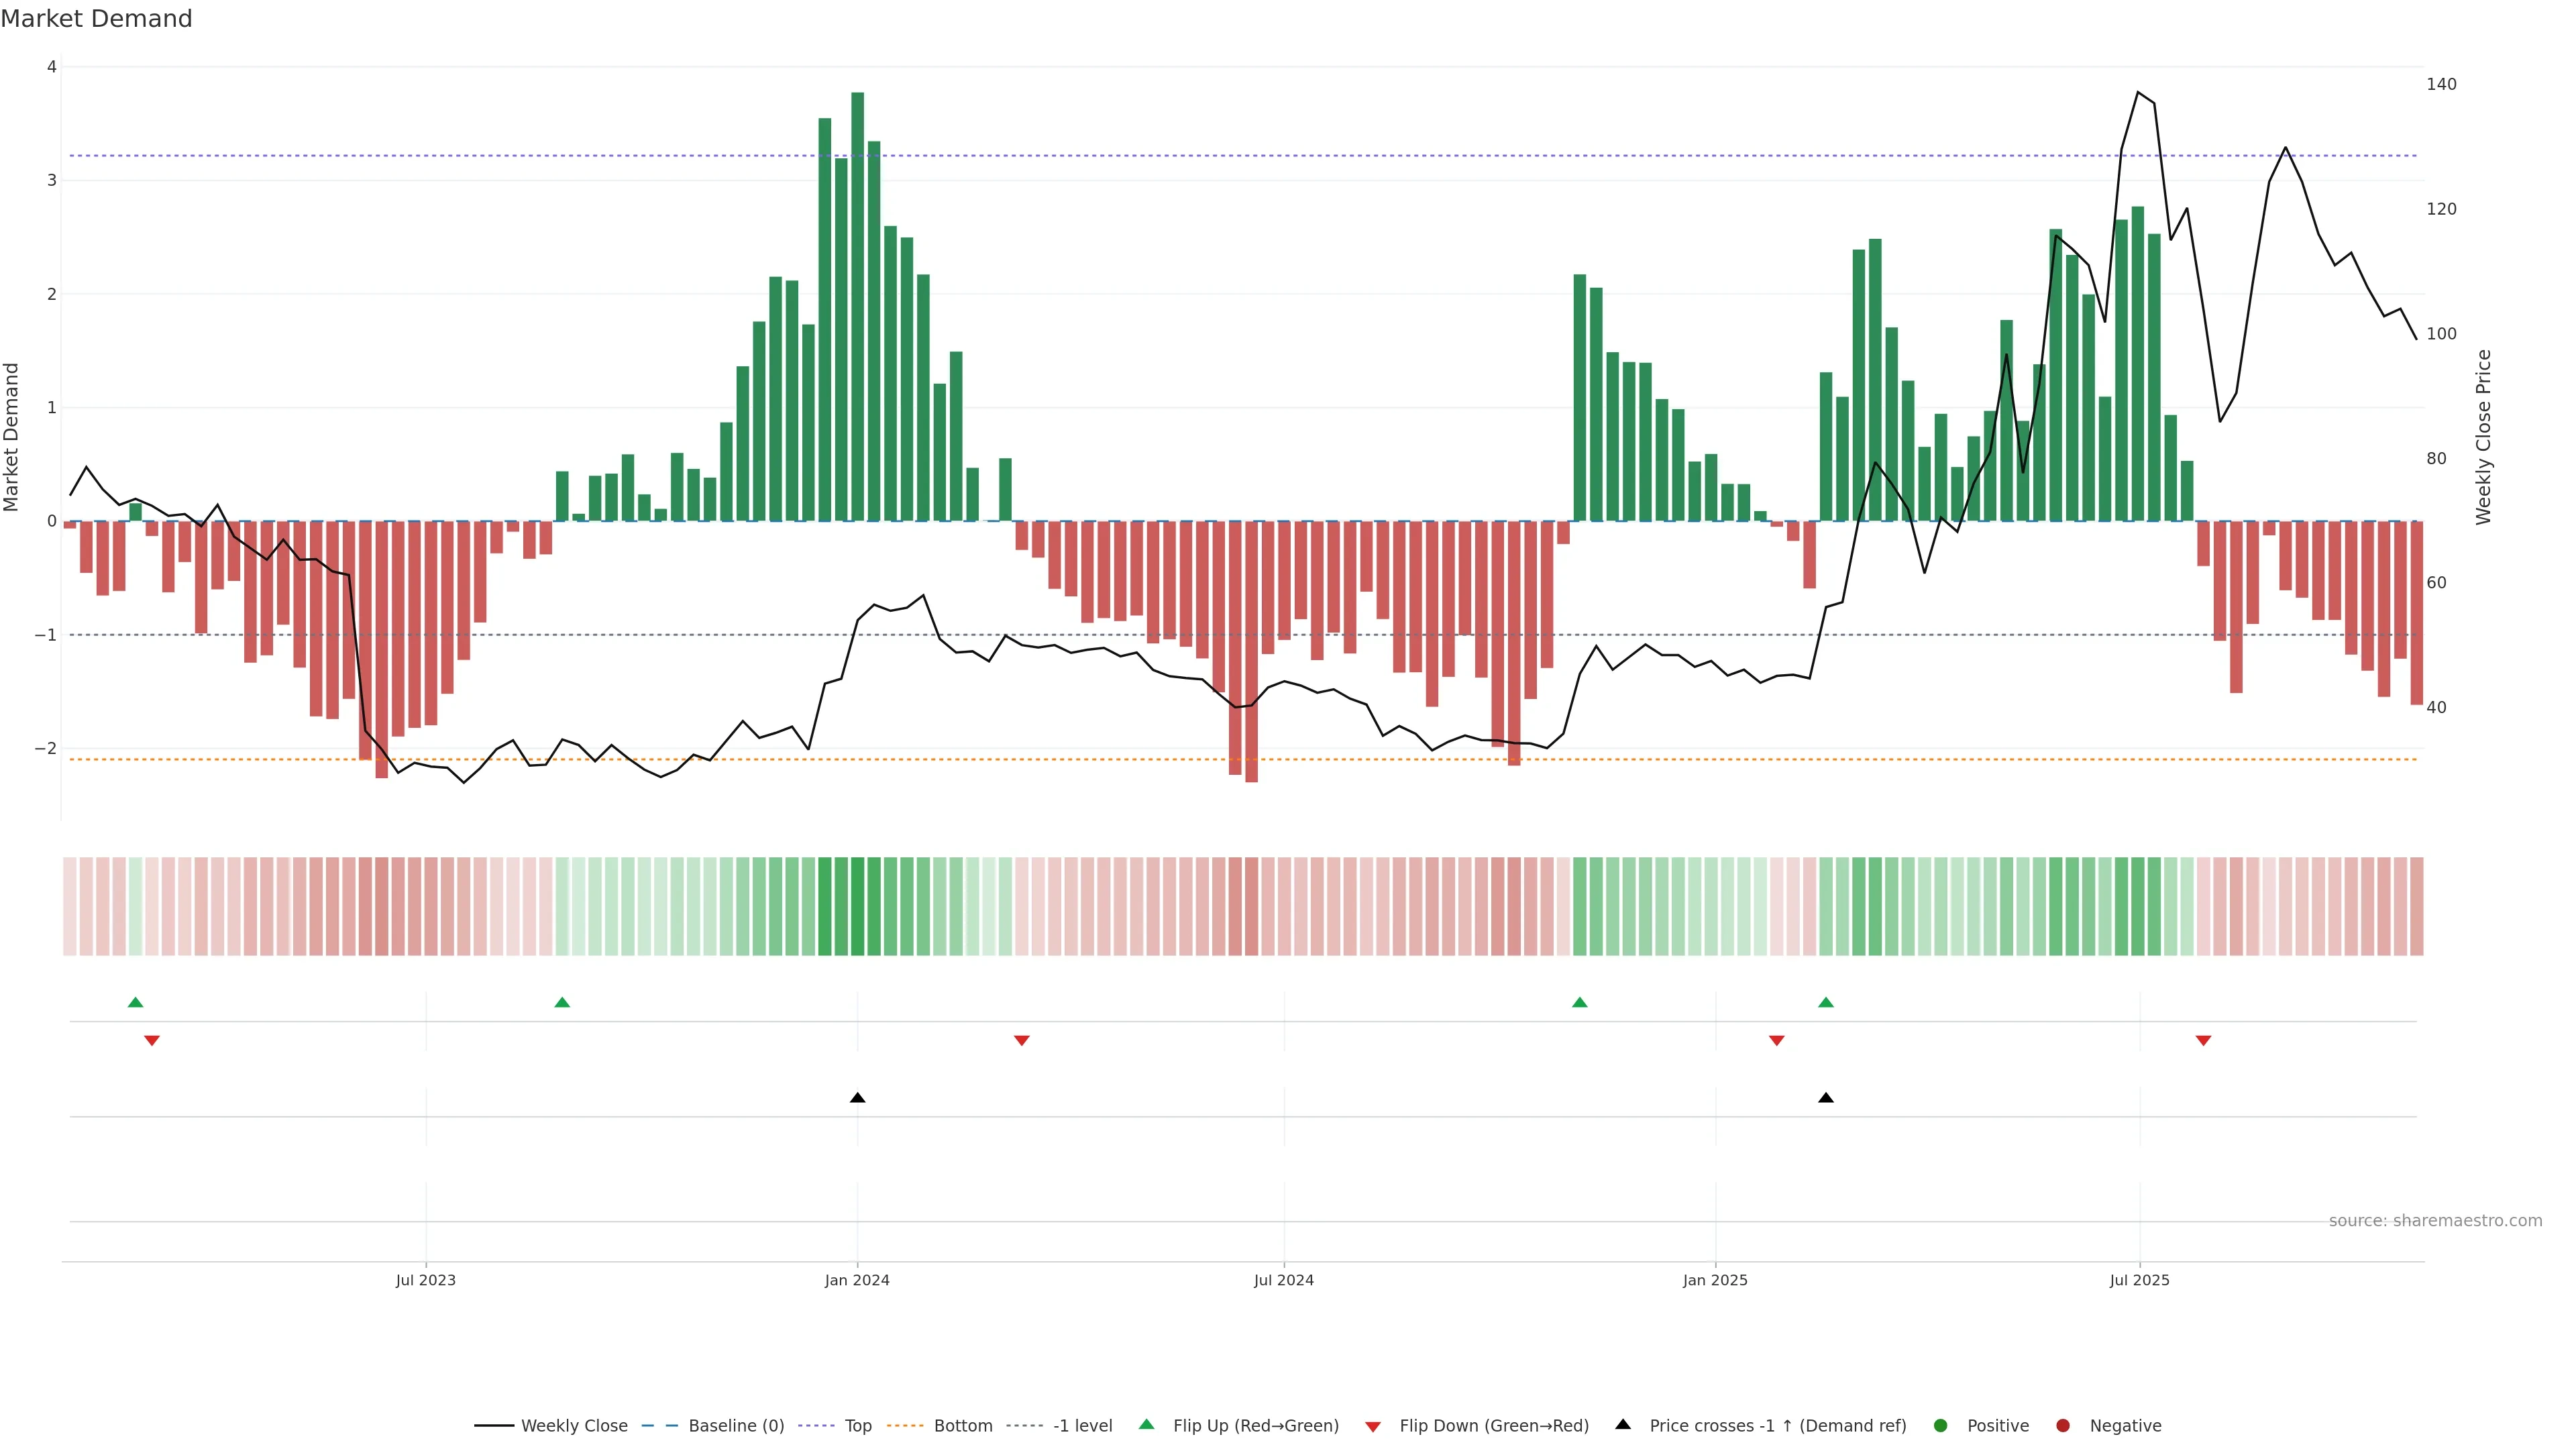Click green flip-up marker after Jan 2025
Screen dimensions: 2576x1449
point(1826,1003)
